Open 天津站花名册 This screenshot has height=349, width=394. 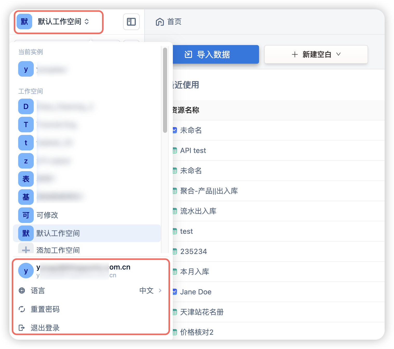pos(202,312)
